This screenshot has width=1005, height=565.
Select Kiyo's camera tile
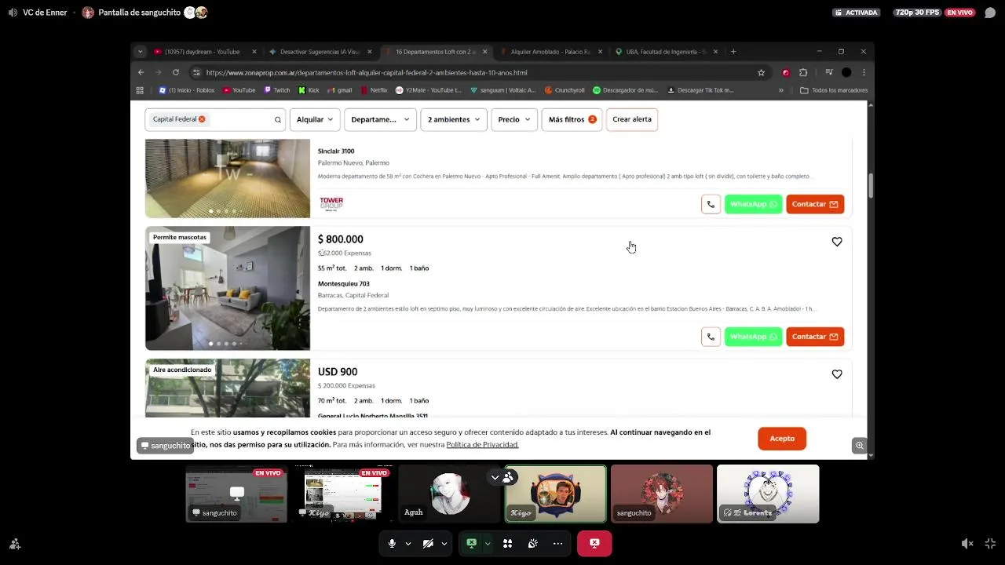click(x=555, y=494)
